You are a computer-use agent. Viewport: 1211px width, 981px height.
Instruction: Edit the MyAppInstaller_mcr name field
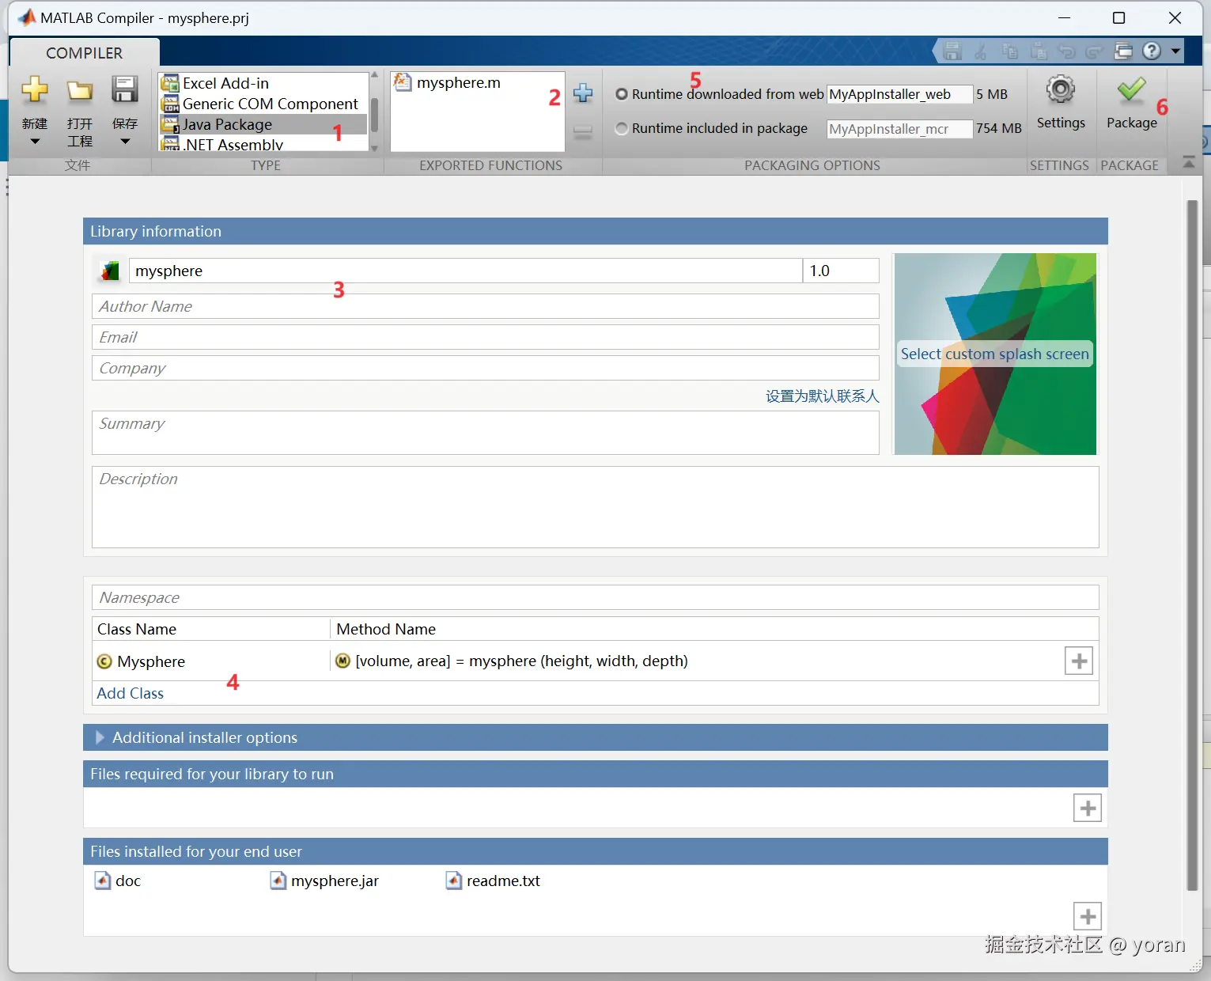point(899,128)
